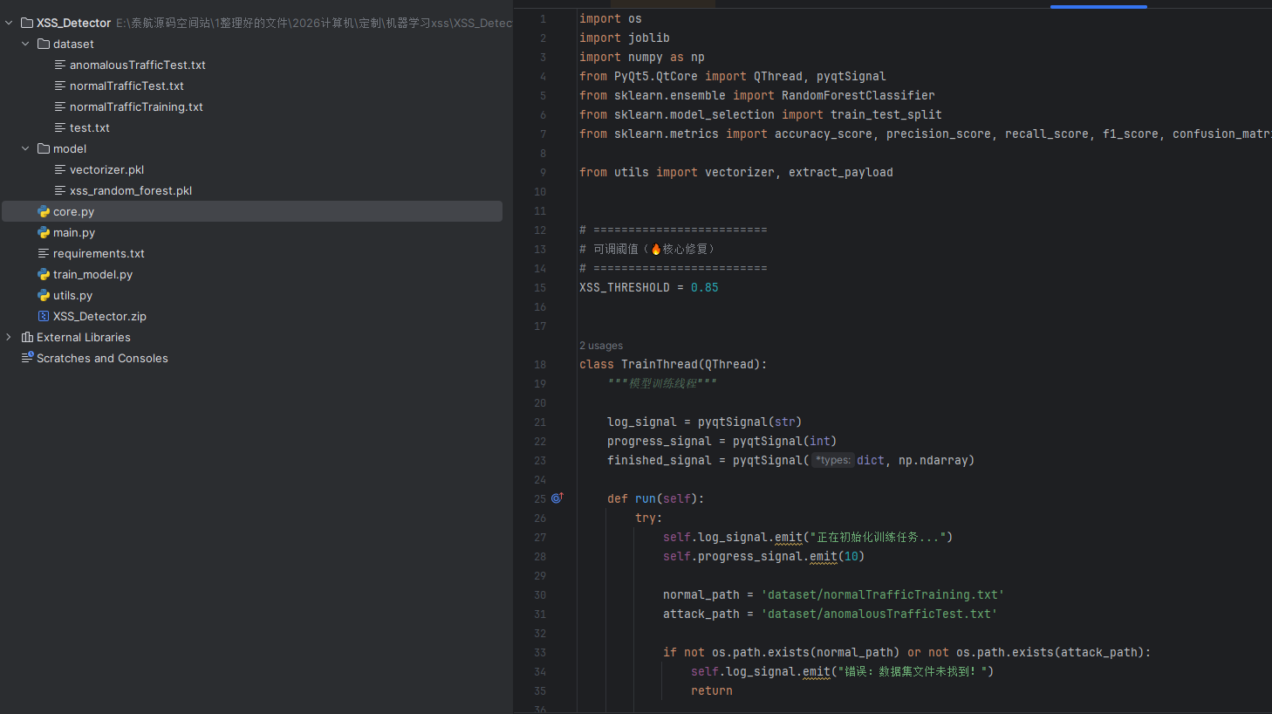The image size is (1272, 714).
Task: Click the normalTrafficTraining.txt file icon
Action: [x=60, y=106]
